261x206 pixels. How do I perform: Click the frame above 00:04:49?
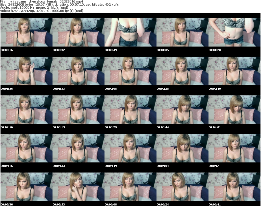tap(130, 148)
